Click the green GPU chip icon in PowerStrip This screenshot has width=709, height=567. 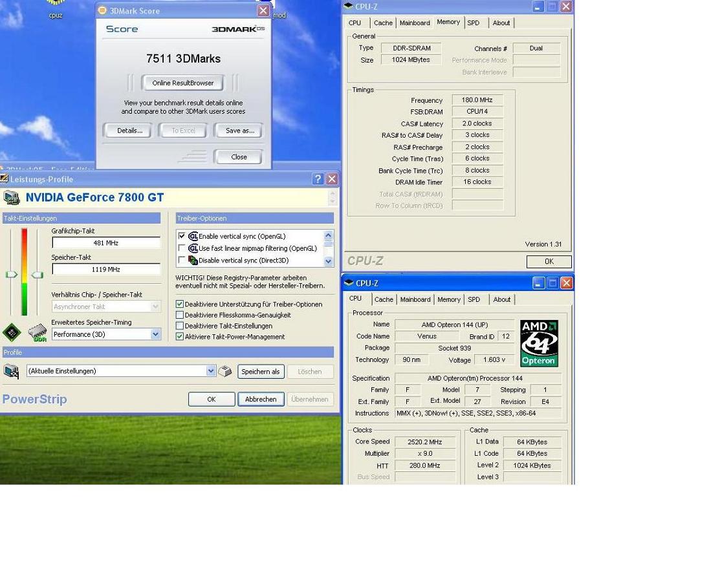11,332
